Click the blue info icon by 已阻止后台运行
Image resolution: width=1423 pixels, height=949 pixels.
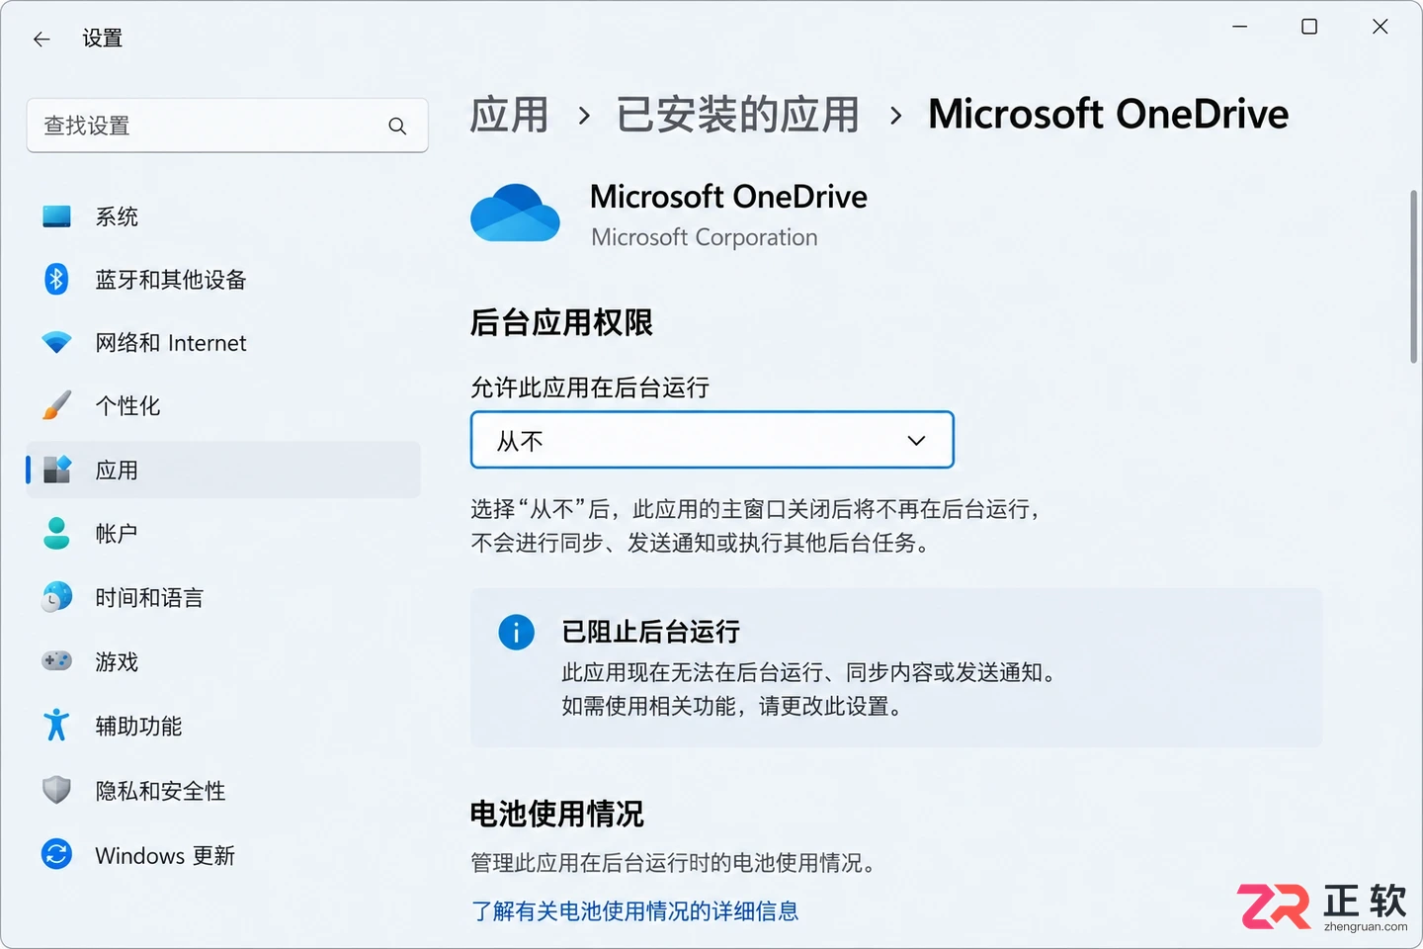coord(516,632)
